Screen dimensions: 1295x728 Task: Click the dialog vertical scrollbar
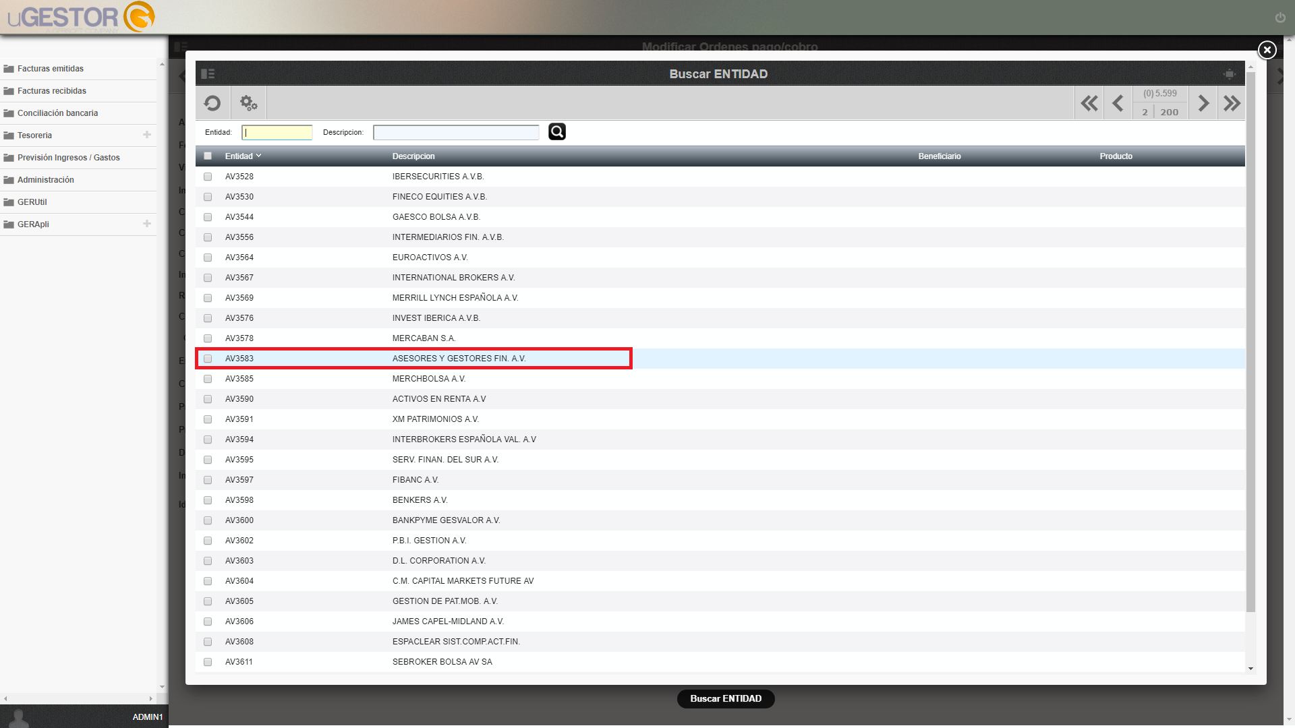[x=1250, y=341]
